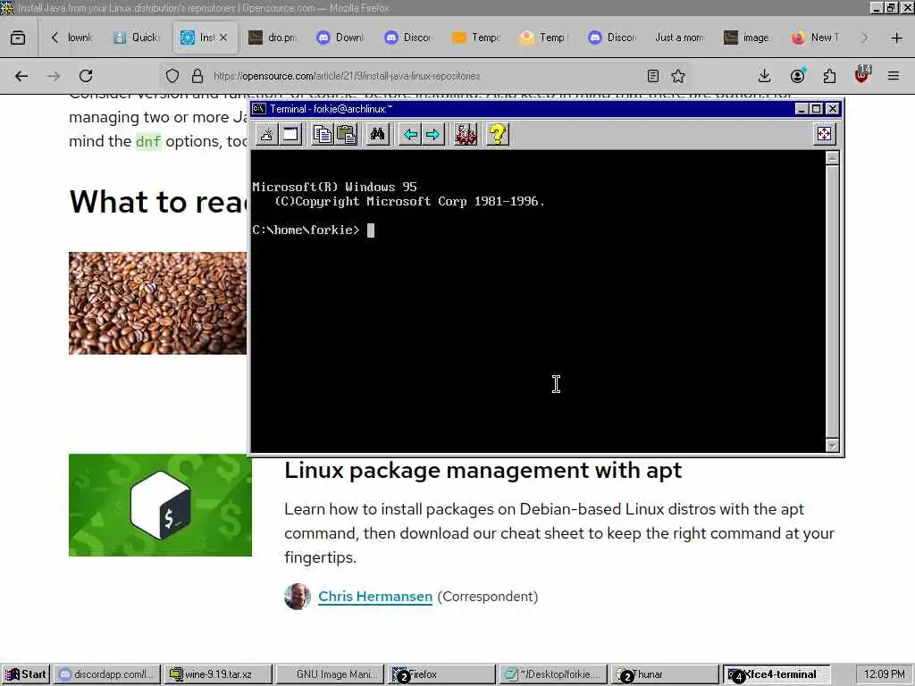Switch to the 'Tempo' tab
Screen dimensions: 915x686
[x=477, y=38]
